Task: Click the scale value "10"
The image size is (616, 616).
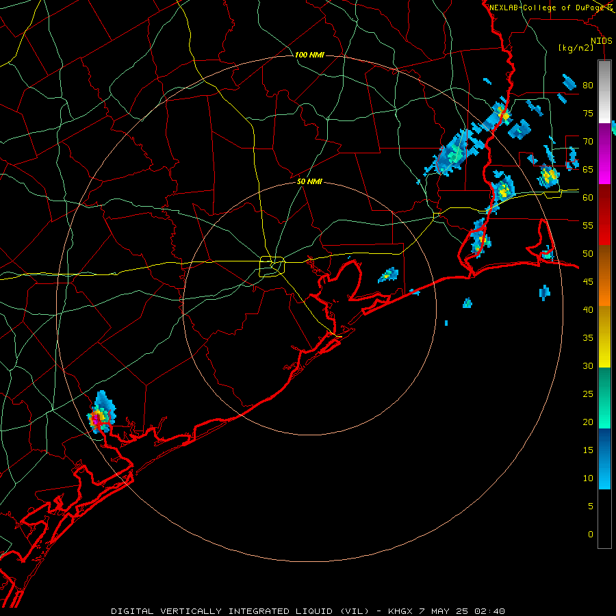Action: point(588,478)
